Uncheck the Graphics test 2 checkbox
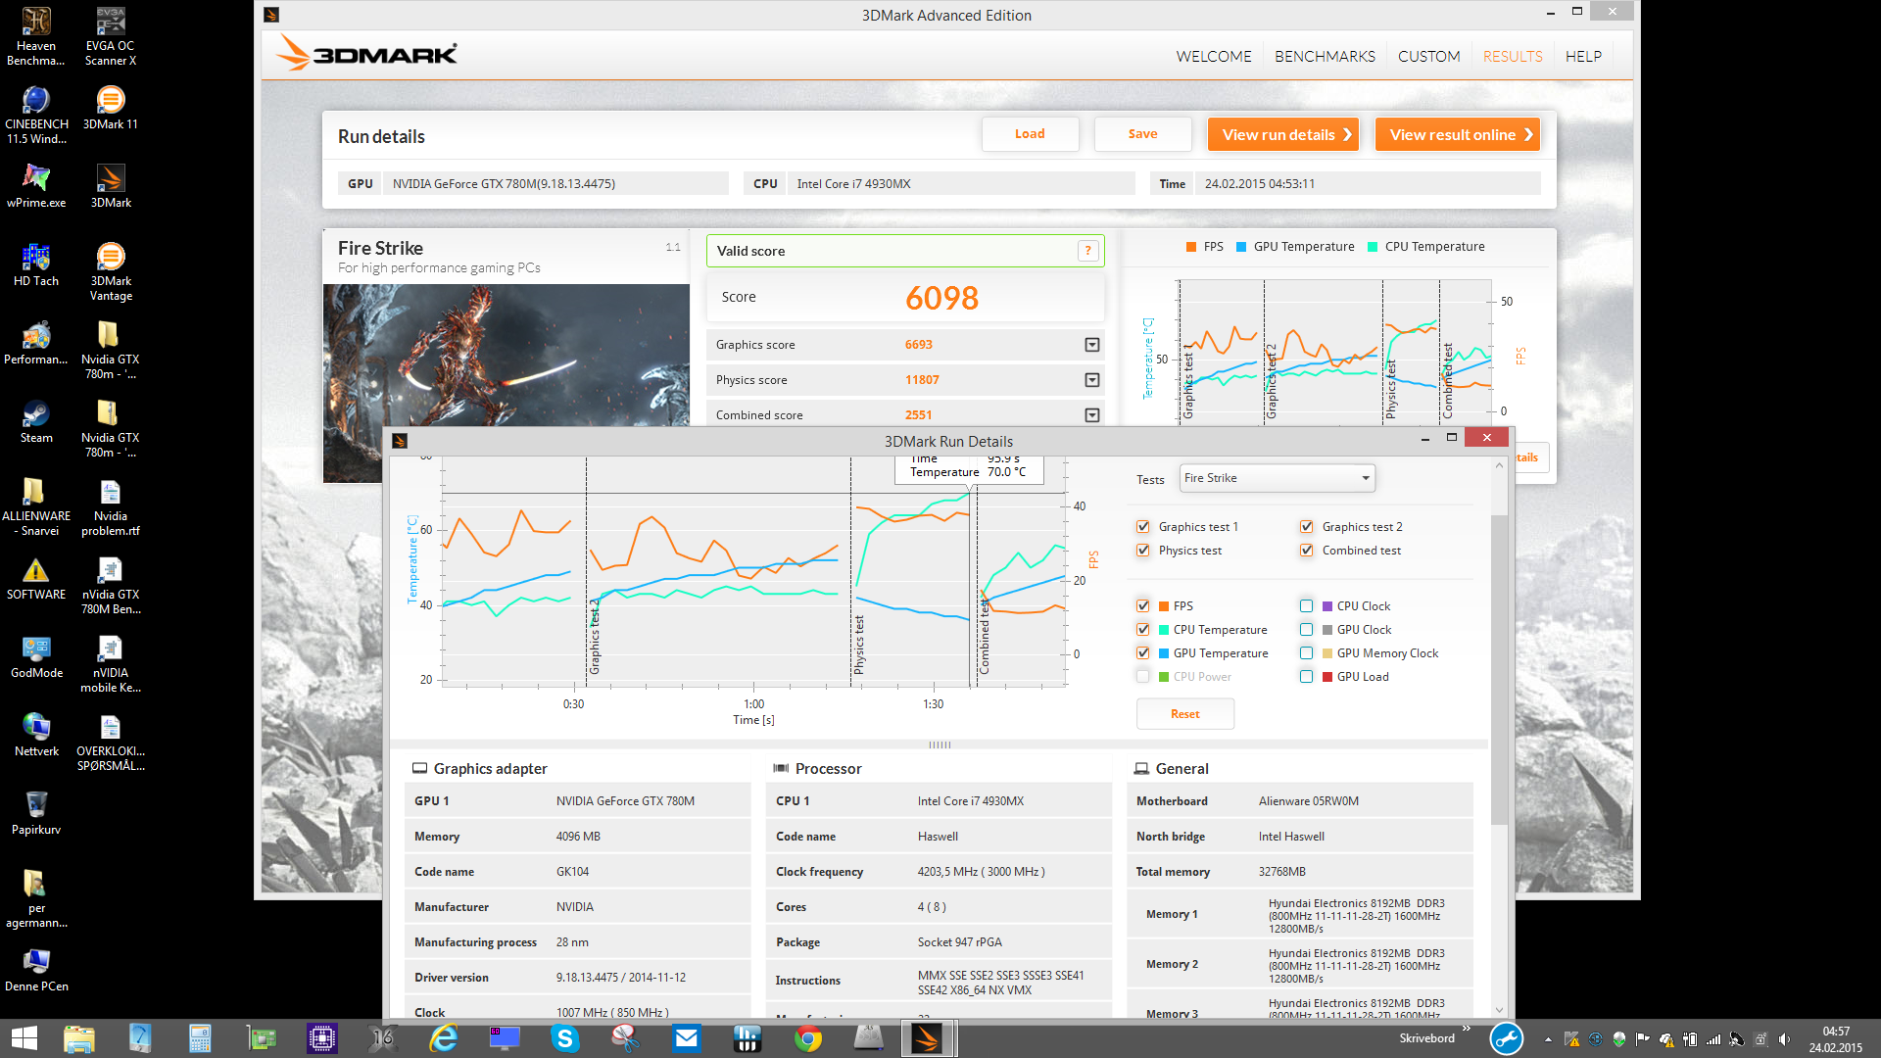This screenshot has width=1881, height=1058. coord(1306,527)
